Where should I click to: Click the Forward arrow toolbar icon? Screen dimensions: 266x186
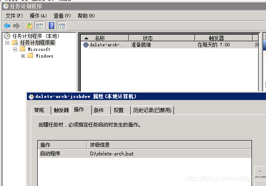click(17, 26)
